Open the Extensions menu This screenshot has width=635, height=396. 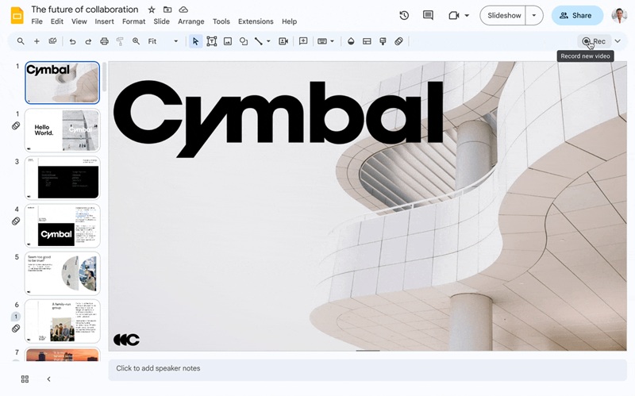coord(256,21)
